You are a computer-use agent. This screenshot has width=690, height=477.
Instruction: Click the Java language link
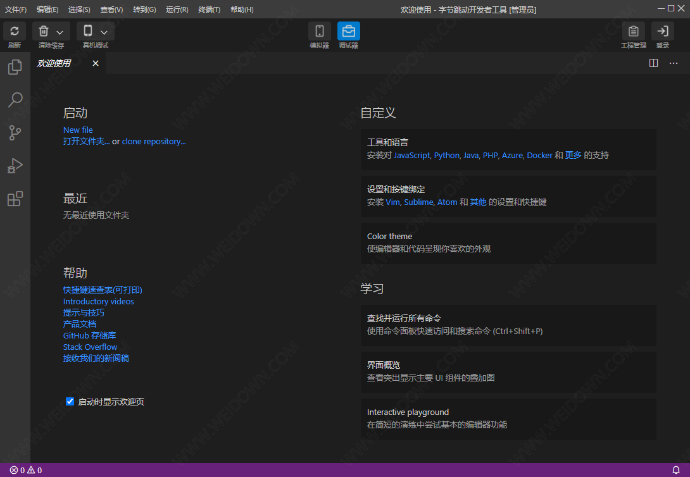[471, 155]
